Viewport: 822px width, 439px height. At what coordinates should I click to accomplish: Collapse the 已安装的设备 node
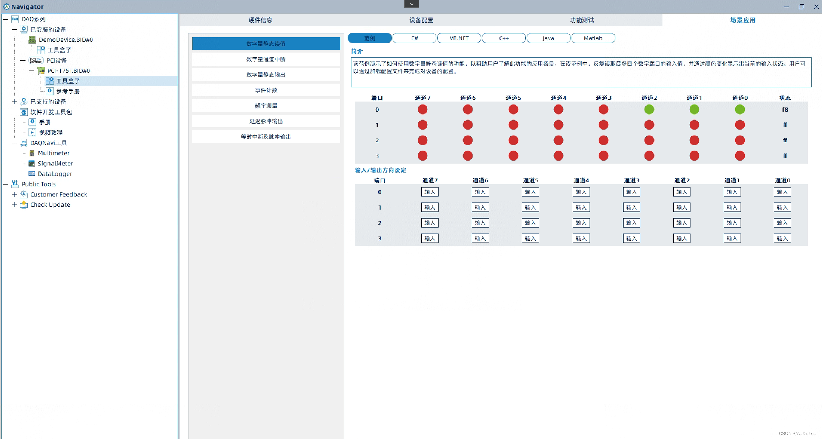coord(14,29)
